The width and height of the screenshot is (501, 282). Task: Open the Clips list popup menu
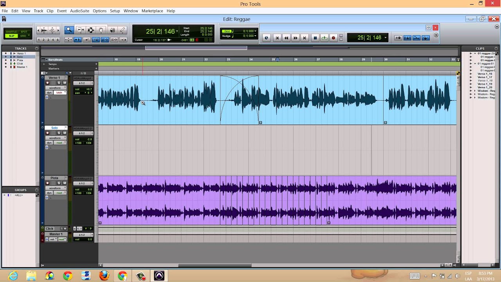pos(496,49)
